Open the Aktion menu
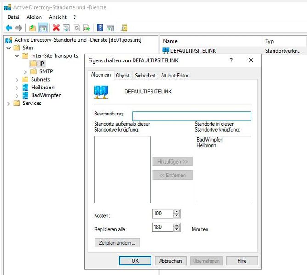This screenshot has height=275, width=307. 34,17
